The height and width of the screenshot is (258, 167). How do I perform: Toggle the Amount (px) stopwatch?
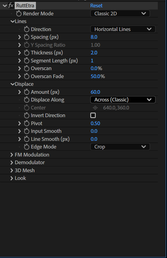[x=27, y=92]
